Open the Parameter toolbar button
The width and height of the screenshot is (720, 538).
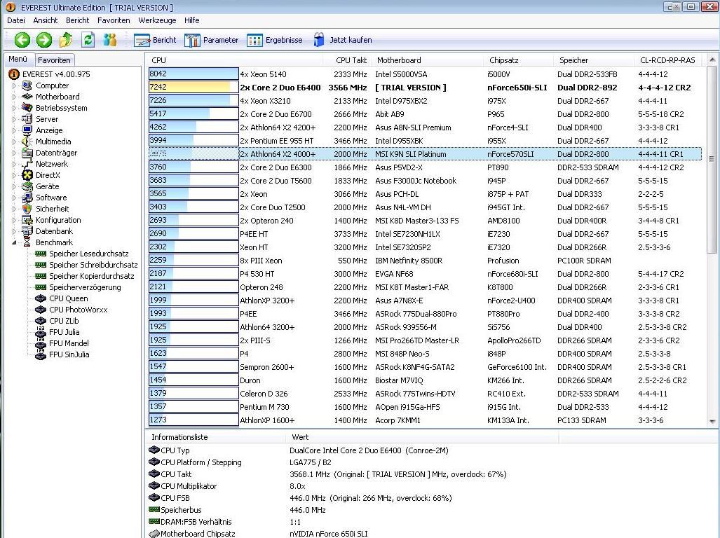tap(211, 40)
